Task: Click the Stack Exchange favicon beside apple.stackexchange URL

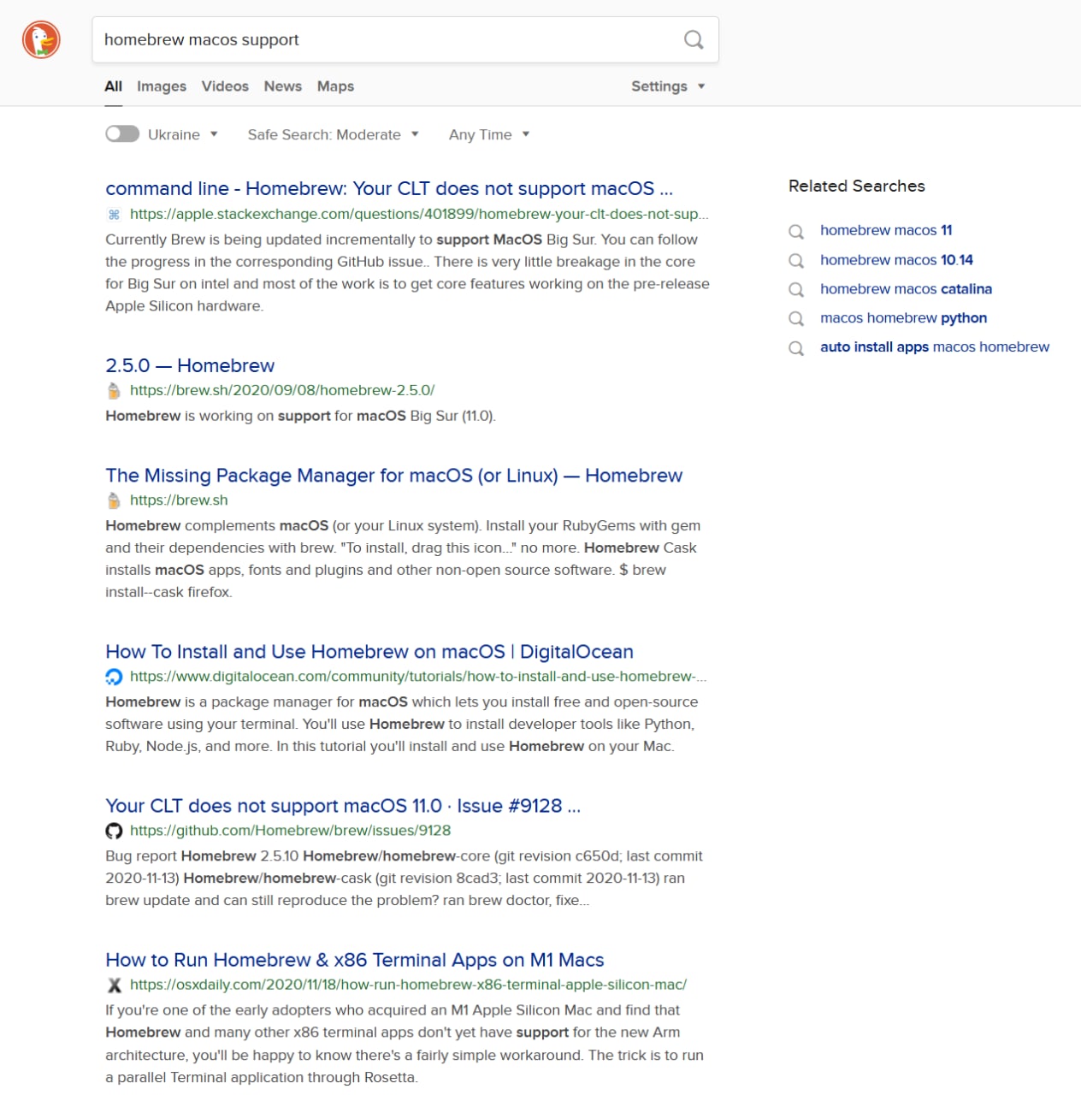Action: click(114, 215)
